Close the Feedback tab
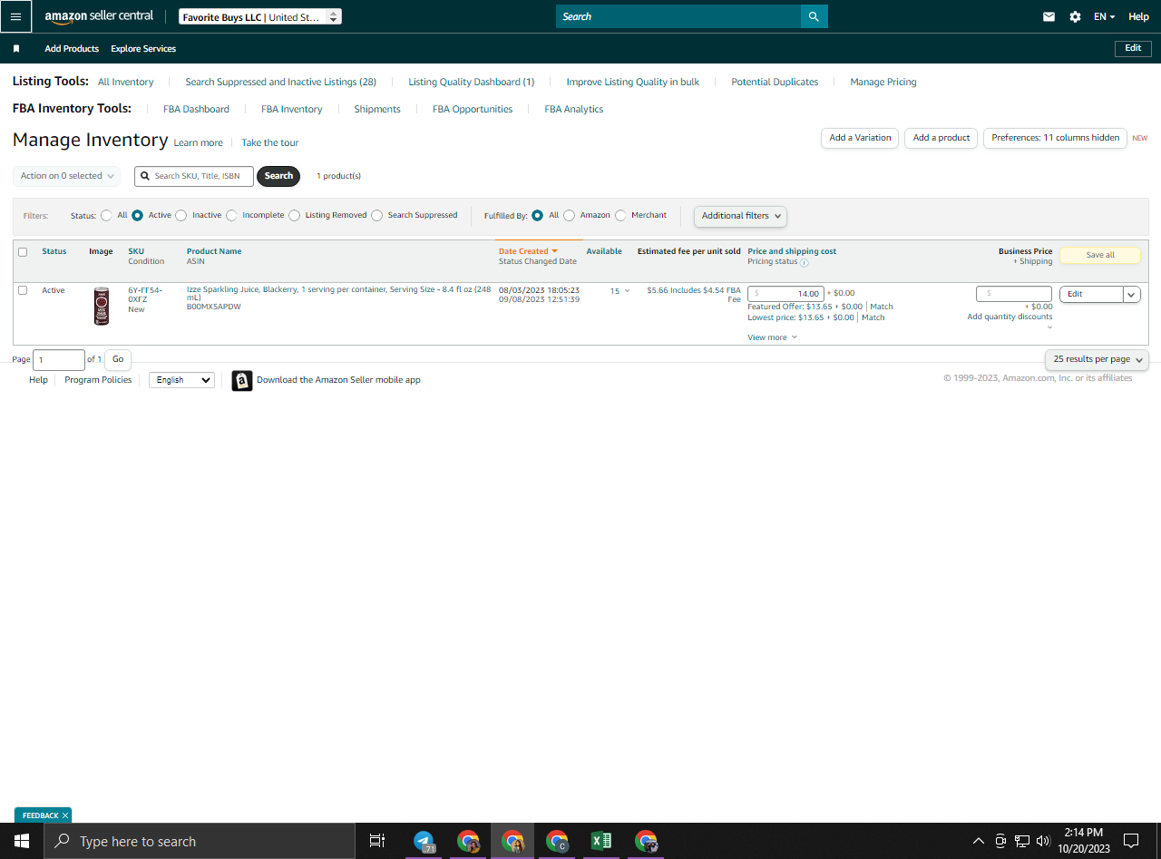The height and width of the screenshot is (859, 1161). [x=65, y=815]
